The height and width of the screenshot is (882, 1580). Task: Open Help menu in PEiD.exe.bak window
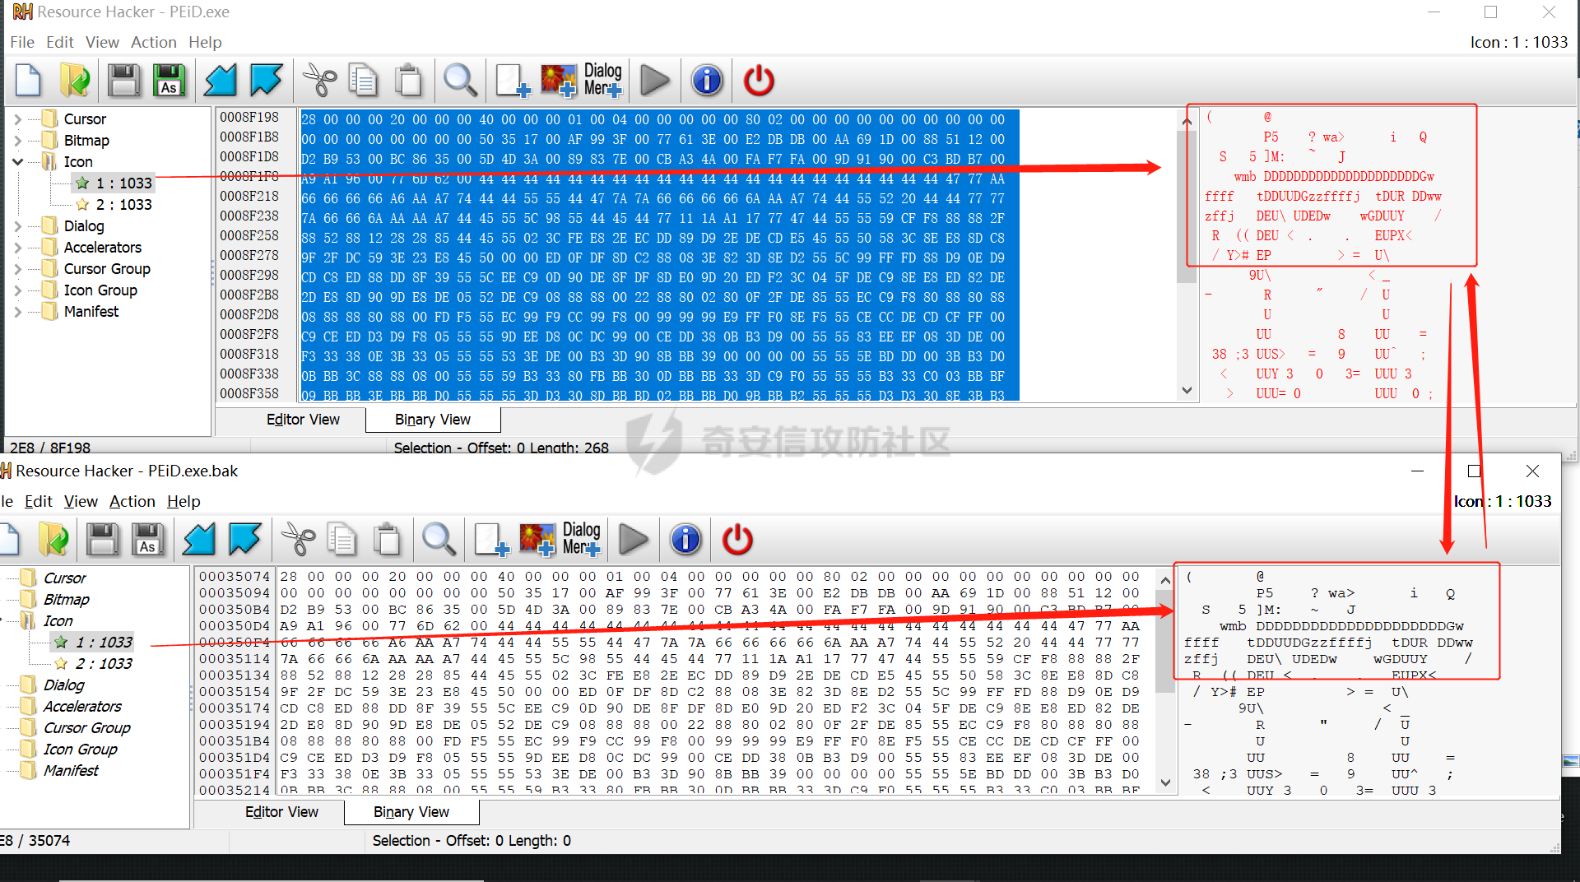[x=184, y=501]
